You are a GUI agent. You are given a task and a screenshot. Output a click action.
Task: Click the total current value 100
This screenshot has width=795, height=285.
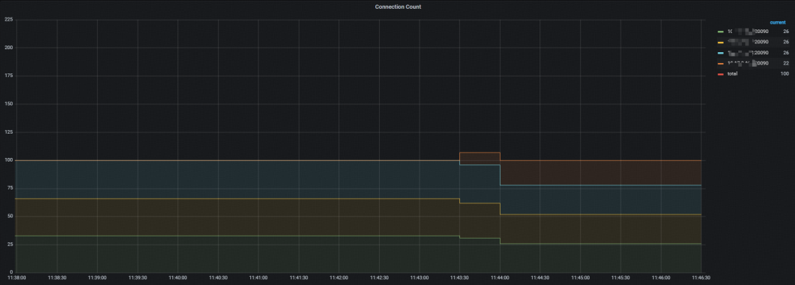(785, 74)
